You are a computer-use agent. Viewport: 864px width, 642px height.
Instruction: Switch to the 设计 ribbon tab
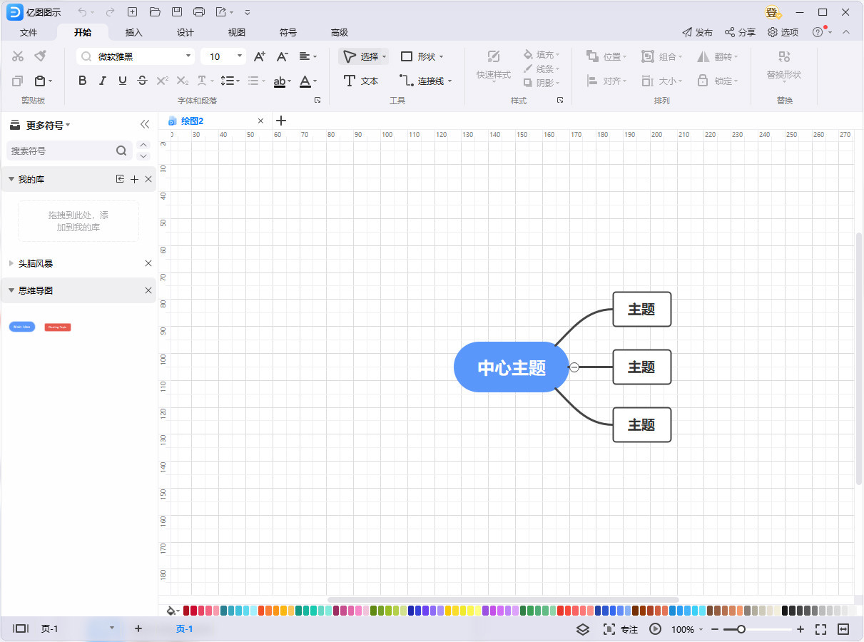point(185,33)
